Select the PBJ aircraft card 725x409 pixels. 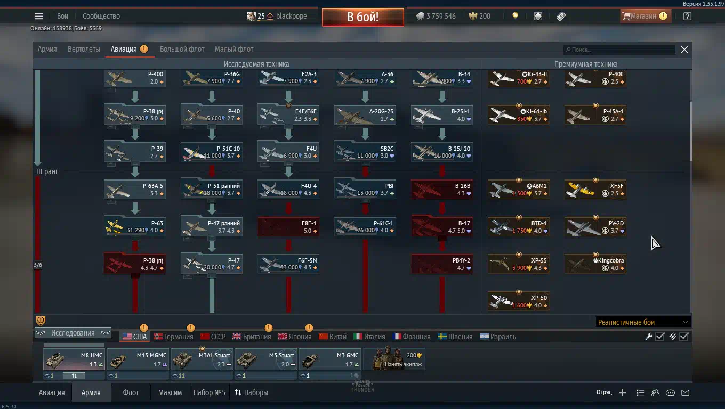click(x=365, y=189)
